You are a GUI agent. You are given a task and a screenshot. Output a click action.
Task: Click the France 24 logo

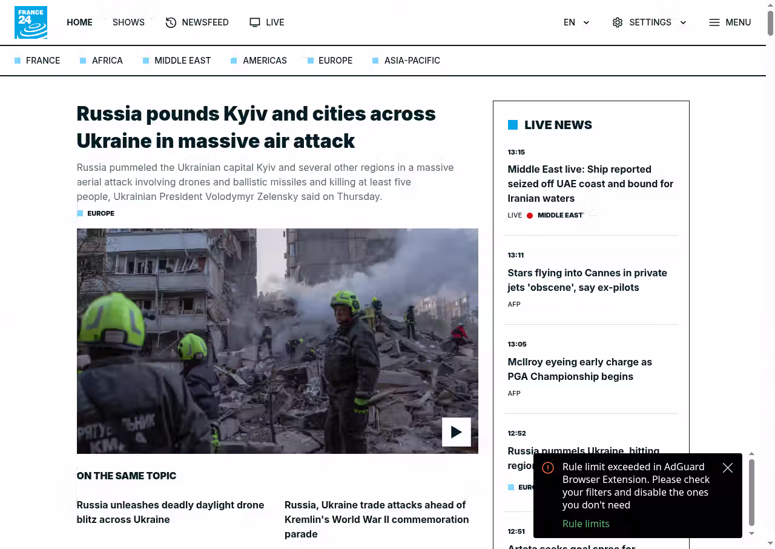coord(31,22)
